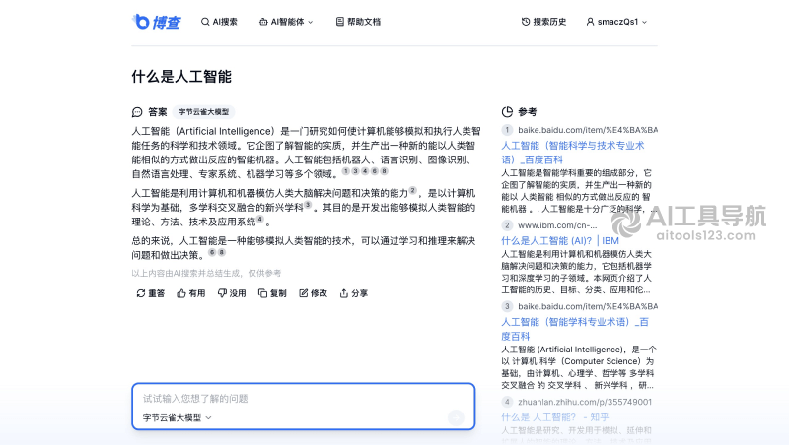
Task: Open the 人工智能（智能科学与技术专业术语）_百度百科 link
Action: click(573, 153)
